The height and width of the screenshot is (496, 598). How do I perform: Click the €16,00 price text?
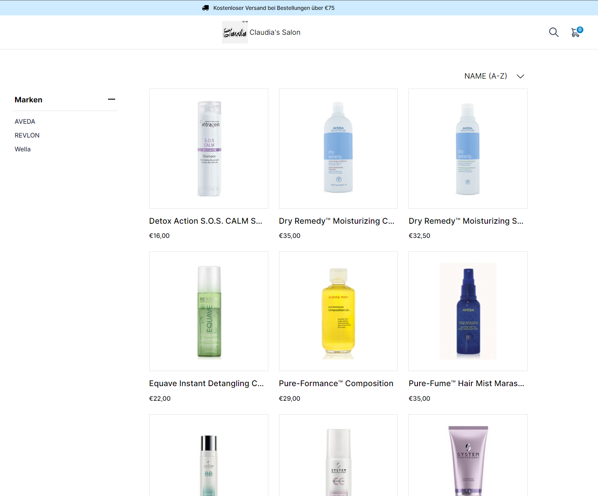(x=159, y=236)
